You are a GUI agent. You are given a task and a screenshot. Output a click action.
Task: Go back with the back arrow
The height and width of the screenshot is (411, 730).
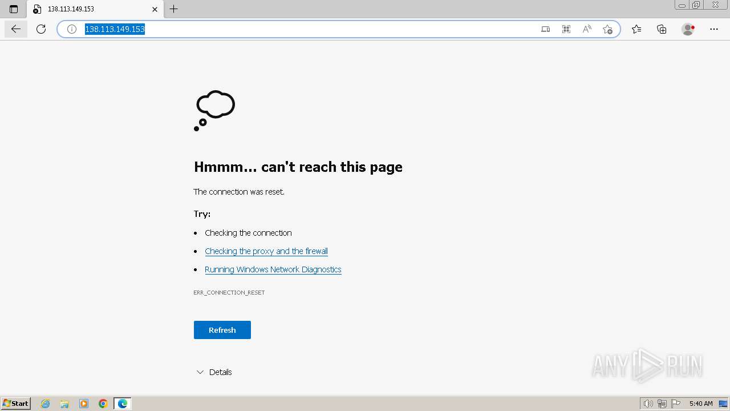[16, 29]
